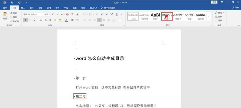The image size is (241, 108).
Task: Click the 登录 sign-in button
Action: point(214,2)
